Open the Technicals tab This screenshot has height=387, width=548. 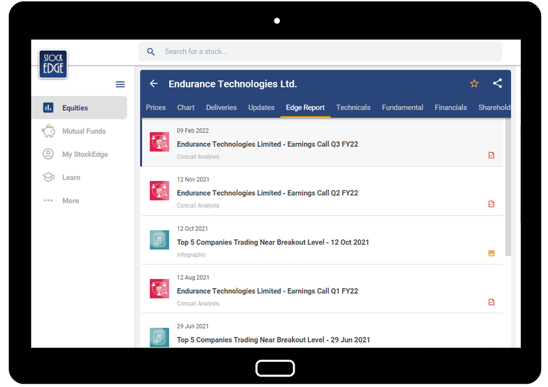(x=353, y=107)
